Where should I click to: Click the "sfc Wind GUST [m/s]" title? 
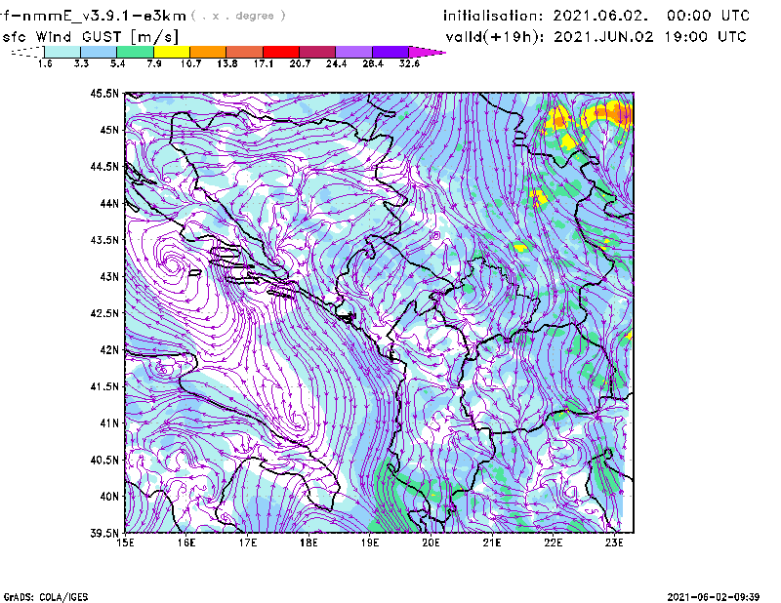point(90,37)
